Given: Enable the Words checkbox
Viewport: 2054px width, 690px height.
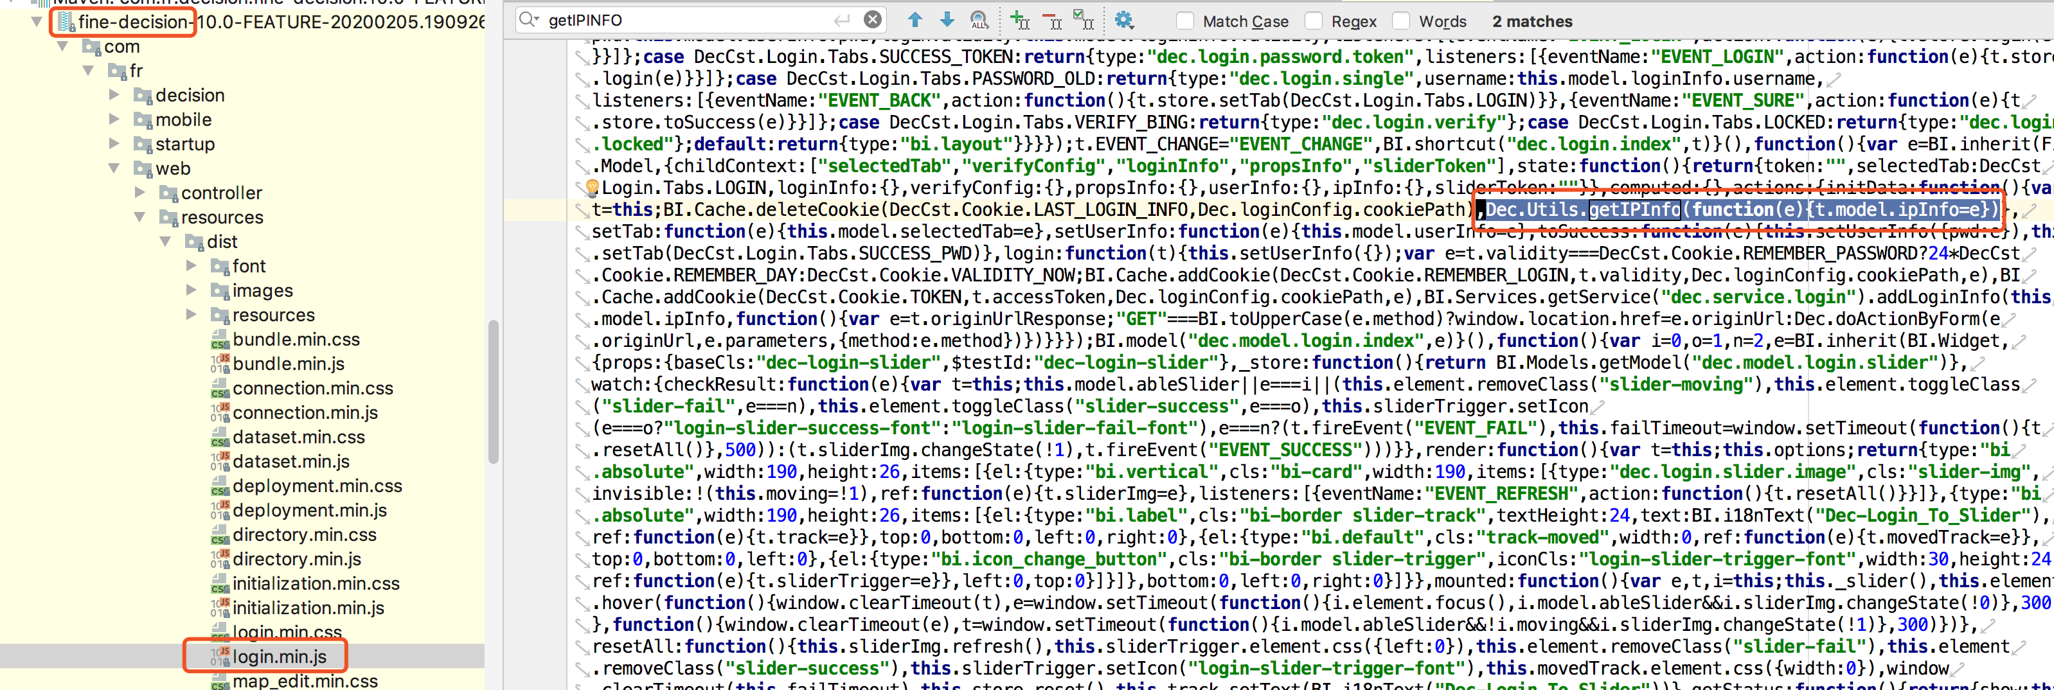Looking at the screenshot, I should [1401, 21].
